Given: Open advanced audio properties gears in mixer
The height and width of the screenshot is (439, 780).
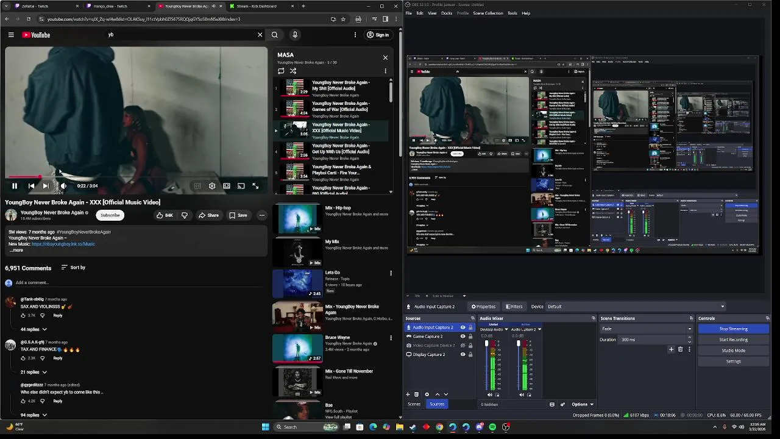Looking at the screenshot, I should point(562,404).
